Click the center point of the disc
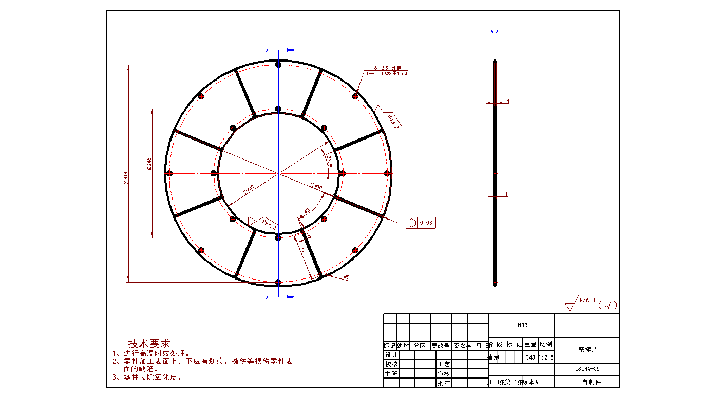 [278, 173]
